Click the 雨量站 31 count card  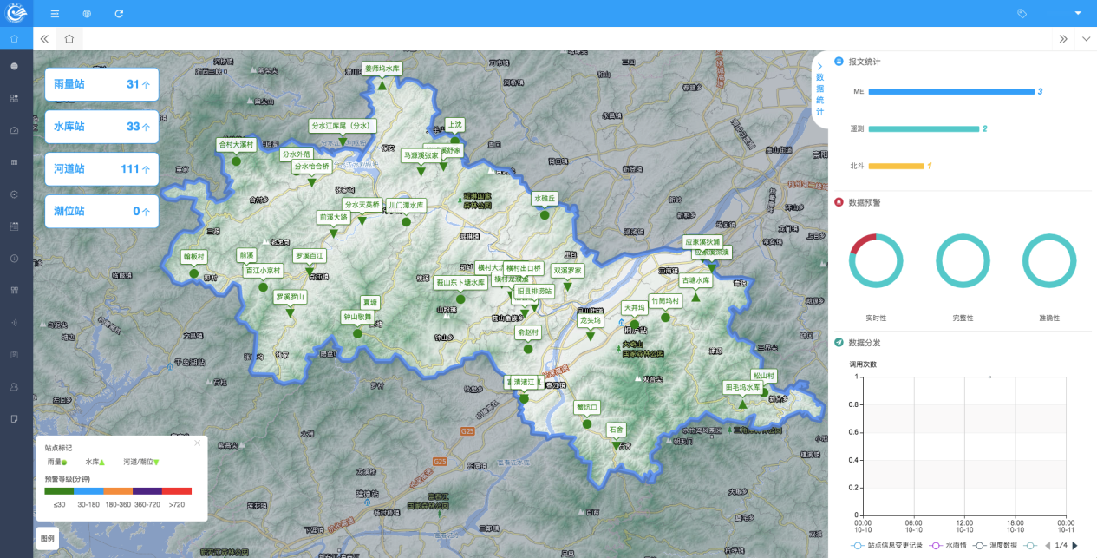[101, 85]
